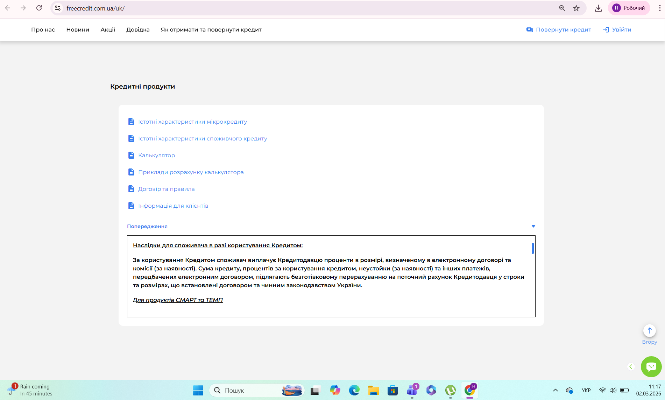Open Chrome's three-dot menu
The width and height of the screenshot is (665, 400).
coord(660,8)
